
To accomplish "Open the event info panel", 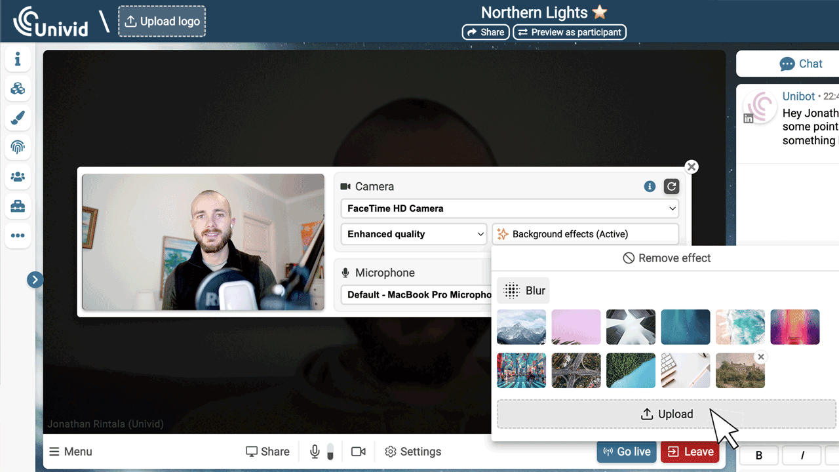I will (18, 59).
